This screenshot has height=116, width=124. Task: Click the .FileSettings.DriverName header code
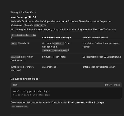(x=23, y=36)
